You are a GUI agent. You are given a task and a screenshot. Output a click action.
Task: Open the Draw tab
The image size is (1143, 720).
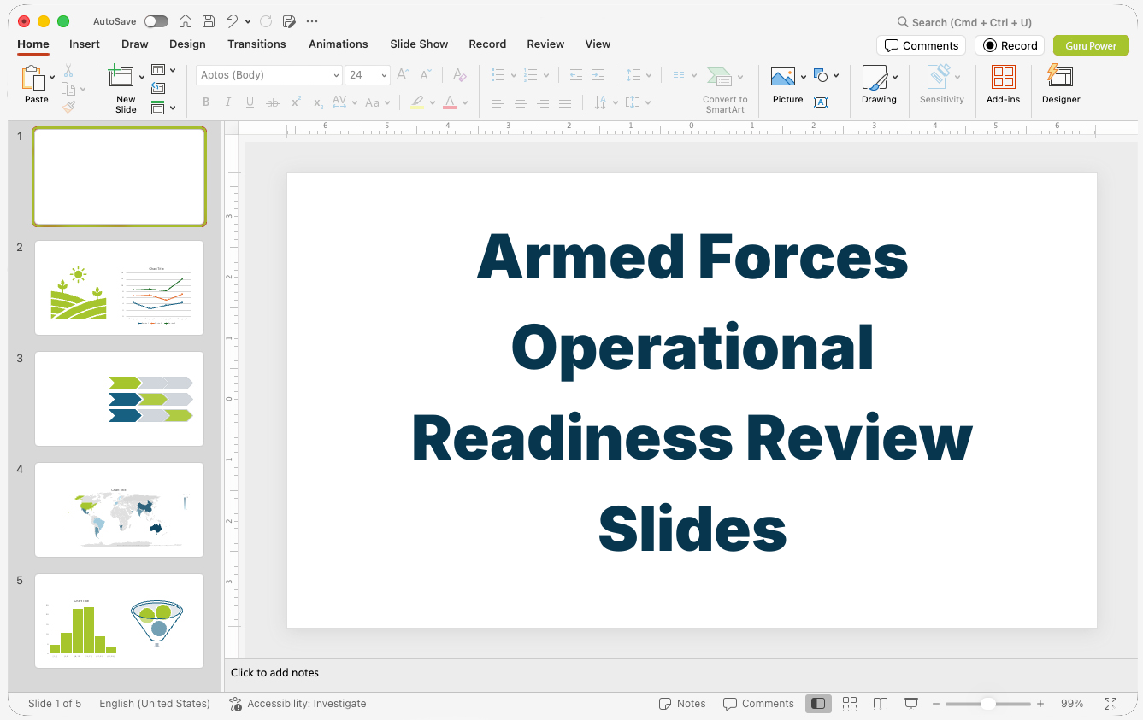point(135,44)
